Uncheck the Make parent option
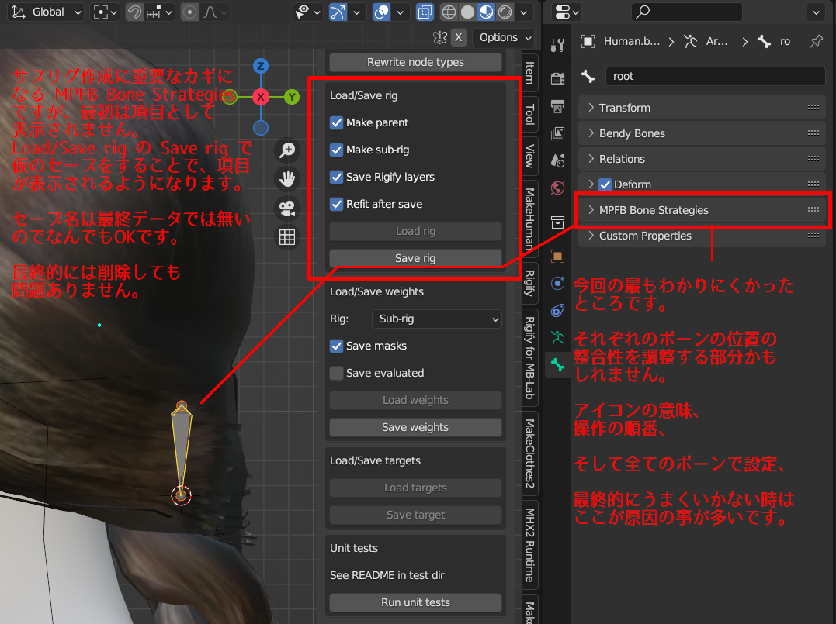This screenshot has width=836, height=624. (x=337, y=122)
